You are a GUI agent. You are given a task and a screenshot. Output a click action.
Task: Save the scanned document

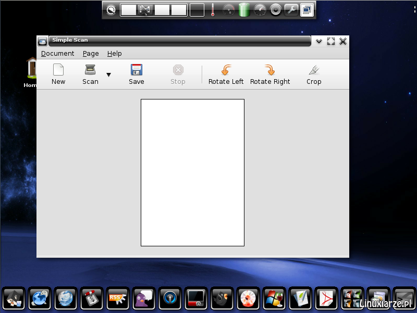(136, 73)
